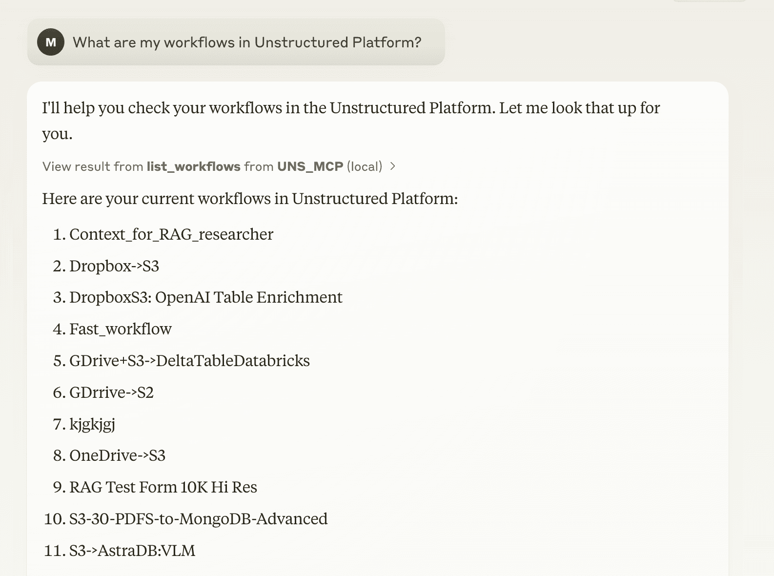Click the 'I'll help you check your workflows' paragraph
This screenshot has height=576, width=774.
[351, 121]
